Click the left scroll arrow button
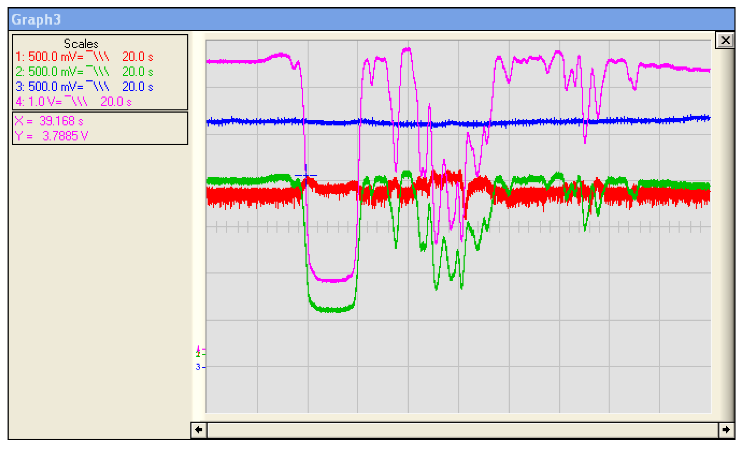The height and width of the screenshot is (454, 745). point(199,430)
